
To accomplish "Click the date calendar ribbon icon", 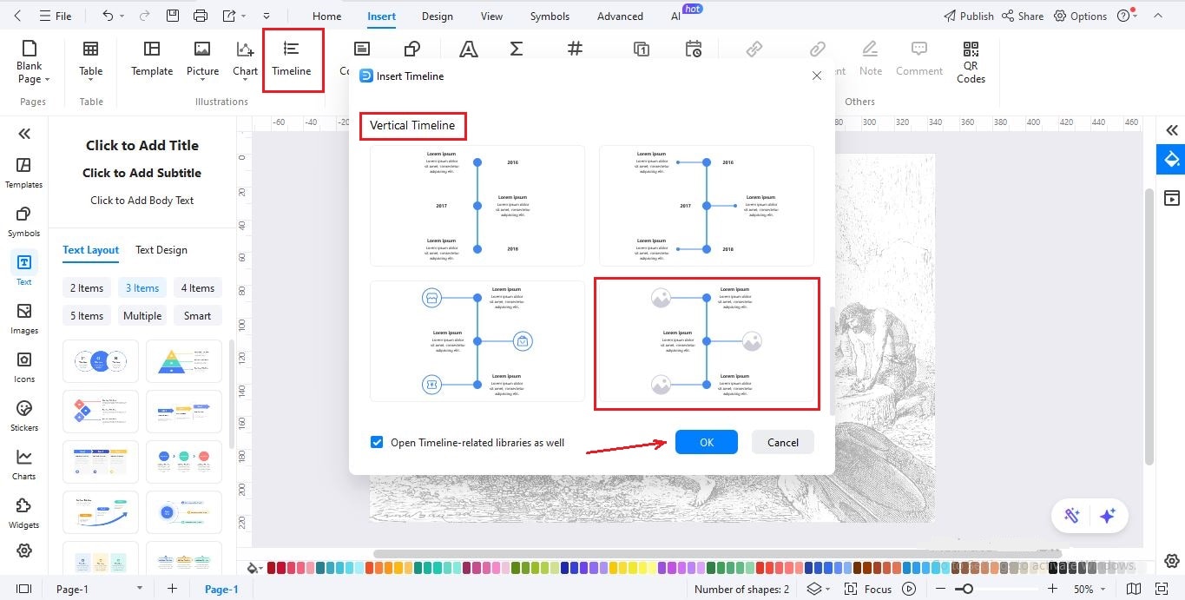I will coord(694,49).
